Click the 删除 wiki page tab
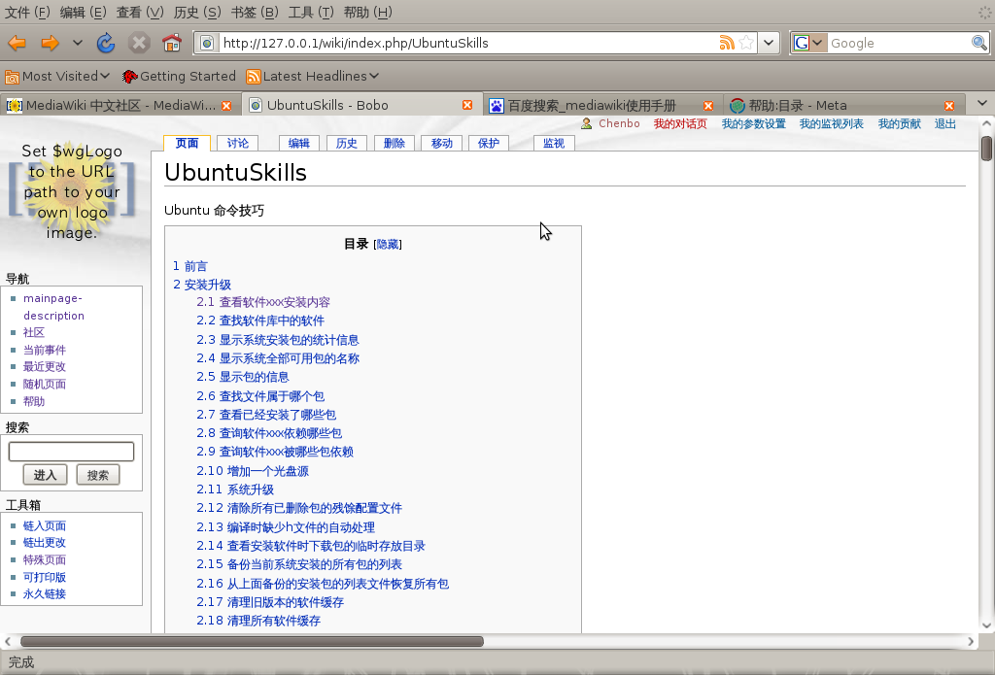The image size is (995, 675). coord(395,144)
